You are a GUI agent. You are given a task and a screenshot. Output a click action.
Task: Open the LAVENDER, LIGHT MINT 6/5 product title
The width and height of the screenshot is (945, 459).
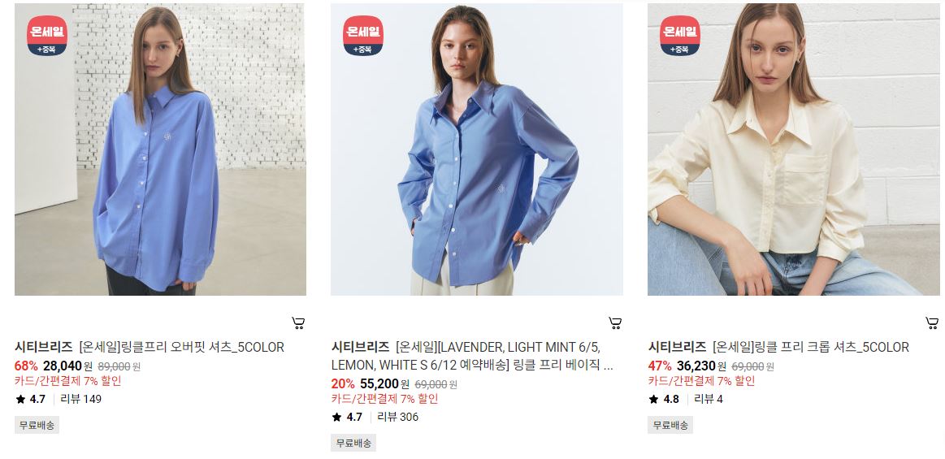(x=472, y=356)
